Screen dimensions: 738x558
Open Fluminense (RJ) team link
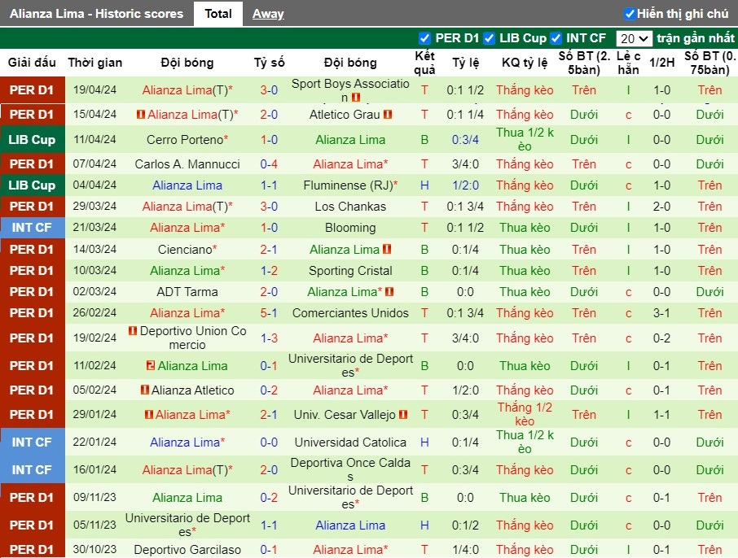tap(350, 185)
